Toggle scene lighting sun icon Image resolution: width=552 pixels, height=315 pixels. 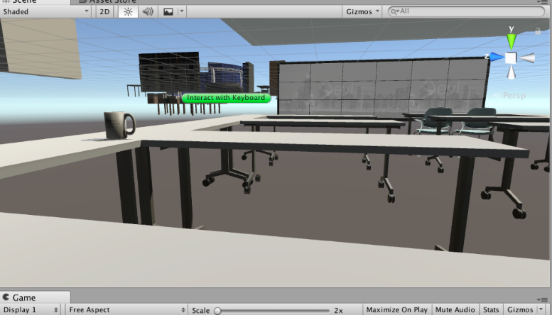128,11
